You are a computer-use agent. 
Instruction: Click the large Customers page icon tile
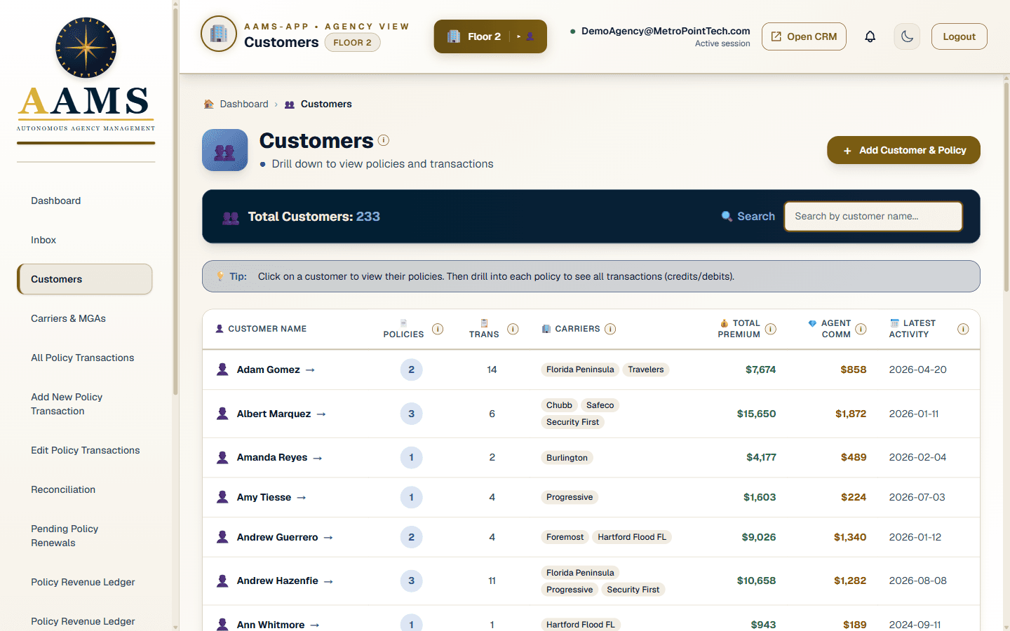pyautogui.click(x=225, y=150)
